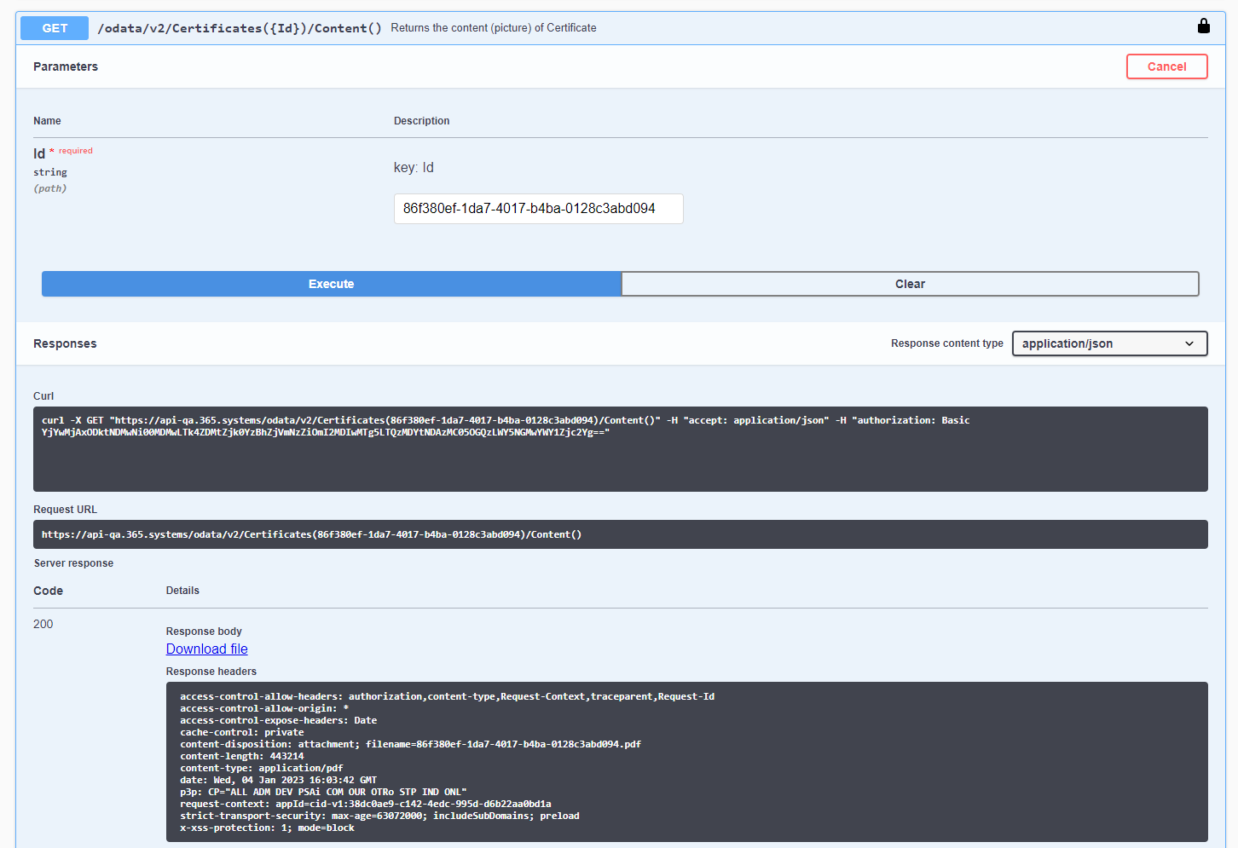Select the Request URL code box
The height and width of the screenshot is (848, 1238).
pyautogui.click(x=620, y=534)
